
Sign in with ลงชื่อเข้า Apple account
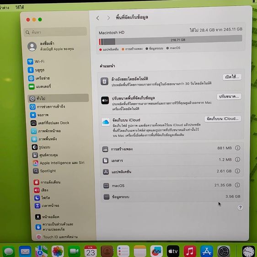(51, 46)
